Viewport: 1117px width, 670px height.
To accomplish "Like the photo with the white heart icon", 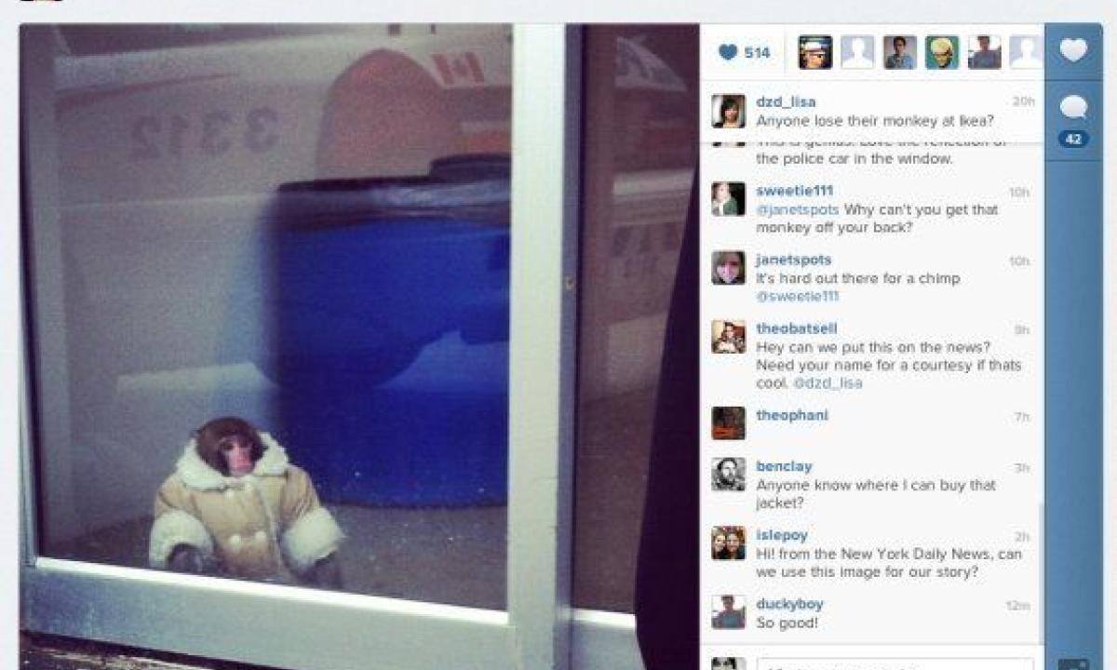I will coord(1073,50).
